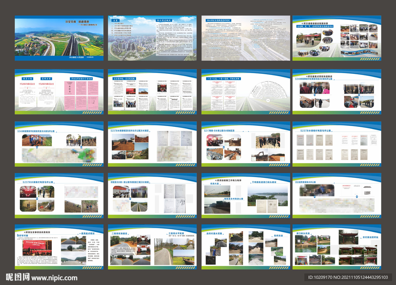Image resolution: width=396 pixels, height=285 pixels.
Task: Select the 抓民生实事项目优质高效 heading
Action: click(x=37, y=232)
